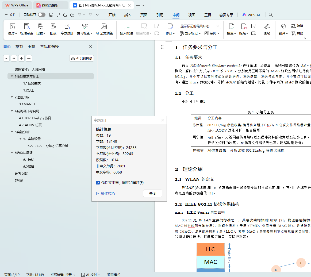The height and width of the screenshot is (277, 311).
Task: Toggle the 自动保存 autosave switch
Action: tap(41, 15)
